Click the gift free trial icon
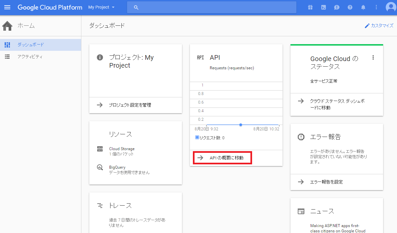 coord(310,7)
